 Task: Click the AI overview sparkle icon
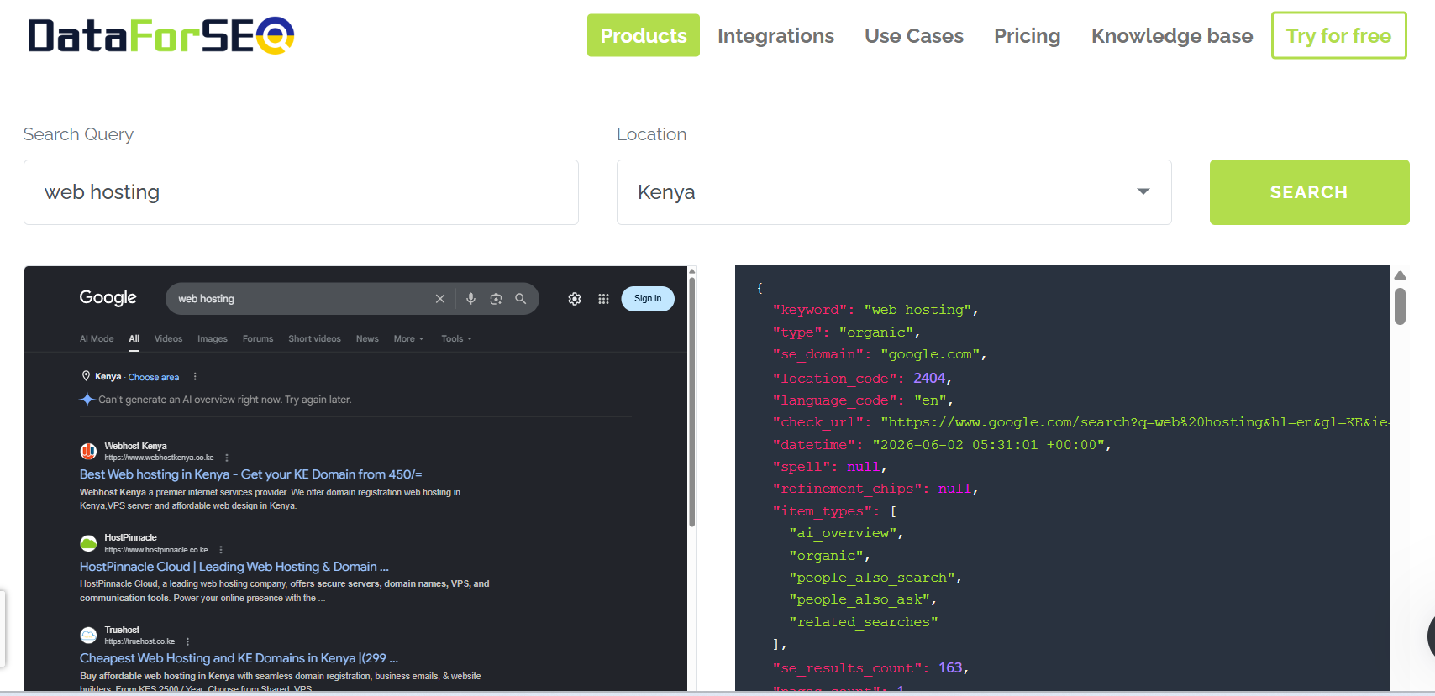pyautogui.click(x=87, y=400)
